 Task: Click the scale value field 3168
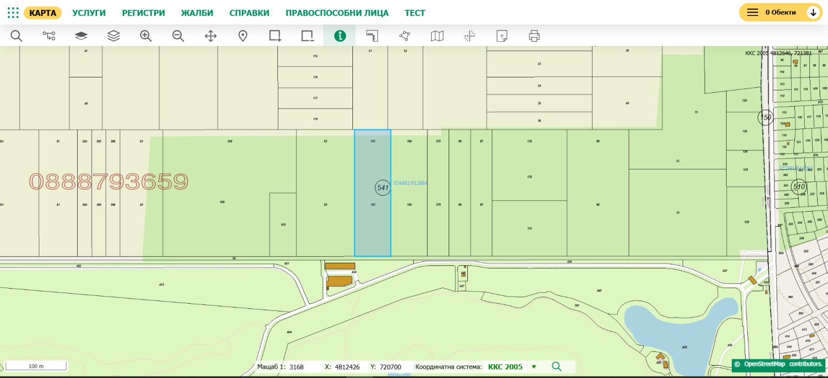[303, 367]
